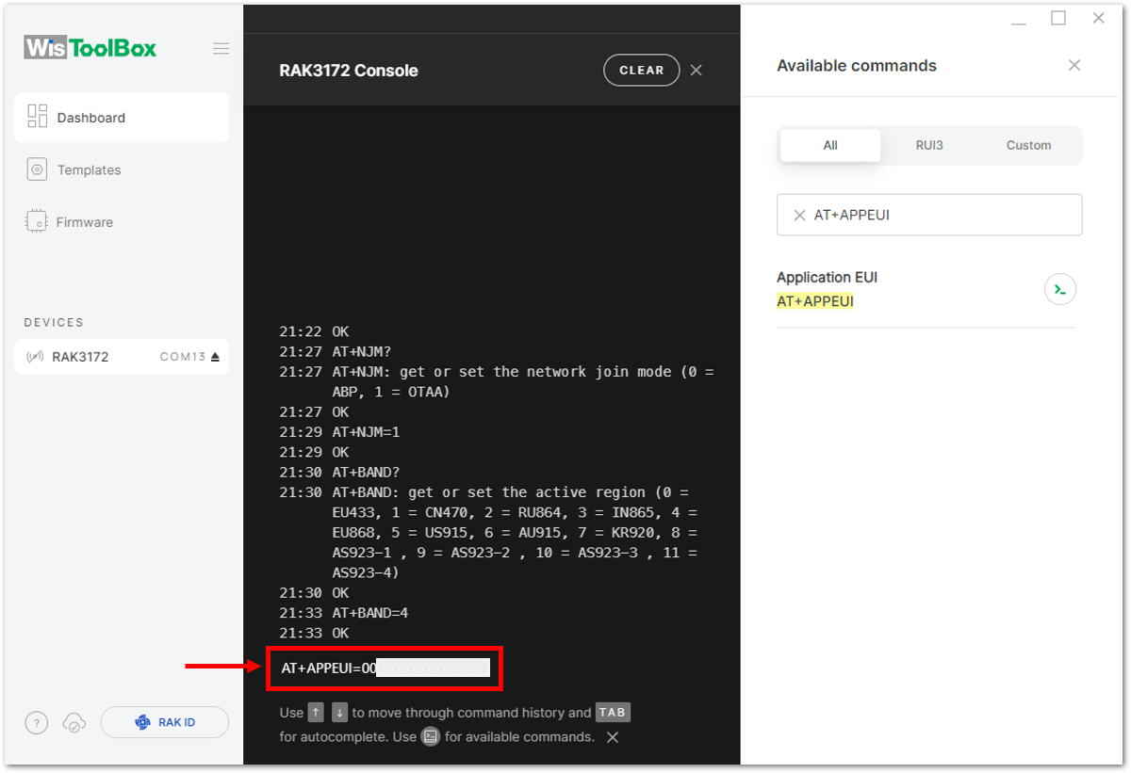Click the cloud sync status icon
This screenshot has height=773, width=1131.
click(x=74, y=723)
